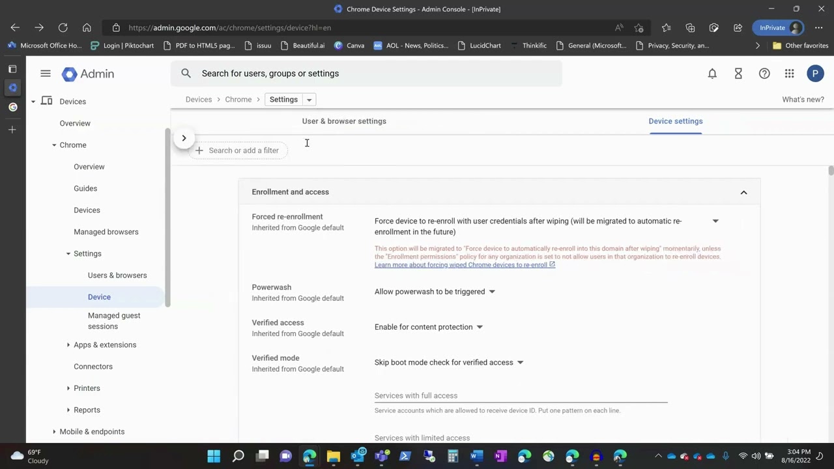
Task: Open a new tab with plus icon
Action: coord(12,130)
